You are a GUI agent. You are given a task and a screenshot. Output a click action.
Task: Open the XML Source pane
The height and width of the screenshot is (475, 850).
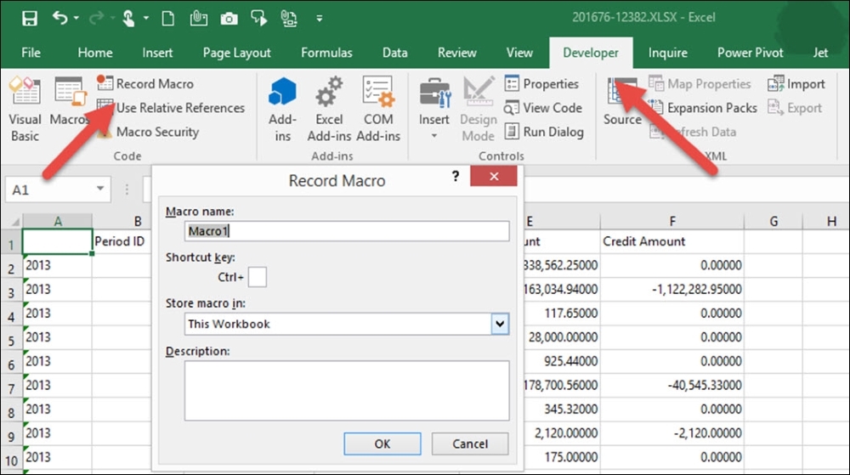(622, 102)
